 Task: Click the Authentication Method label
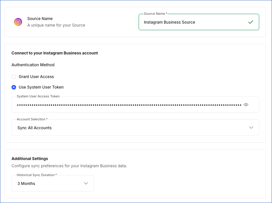[x=33, y=65]
